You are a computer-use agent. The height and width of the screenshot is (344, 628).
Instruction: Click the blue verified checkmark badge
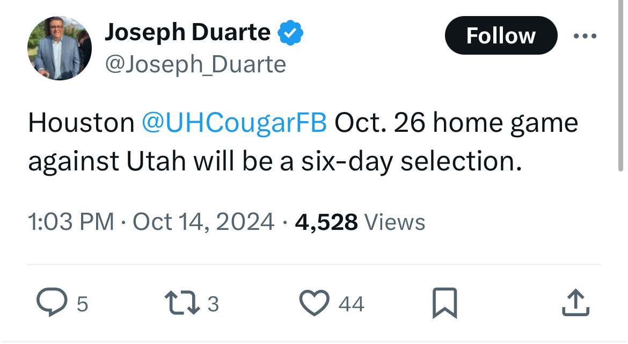[290, 33]
